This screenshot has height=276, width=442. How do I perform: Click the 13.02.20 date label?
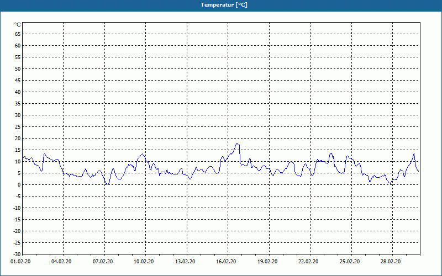click(x=185, y=262)
